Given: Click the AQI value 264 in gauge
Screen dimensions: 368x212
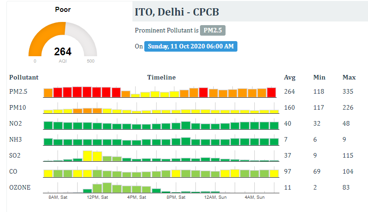Looking at the screenshot, I should [x=63, y=52].
